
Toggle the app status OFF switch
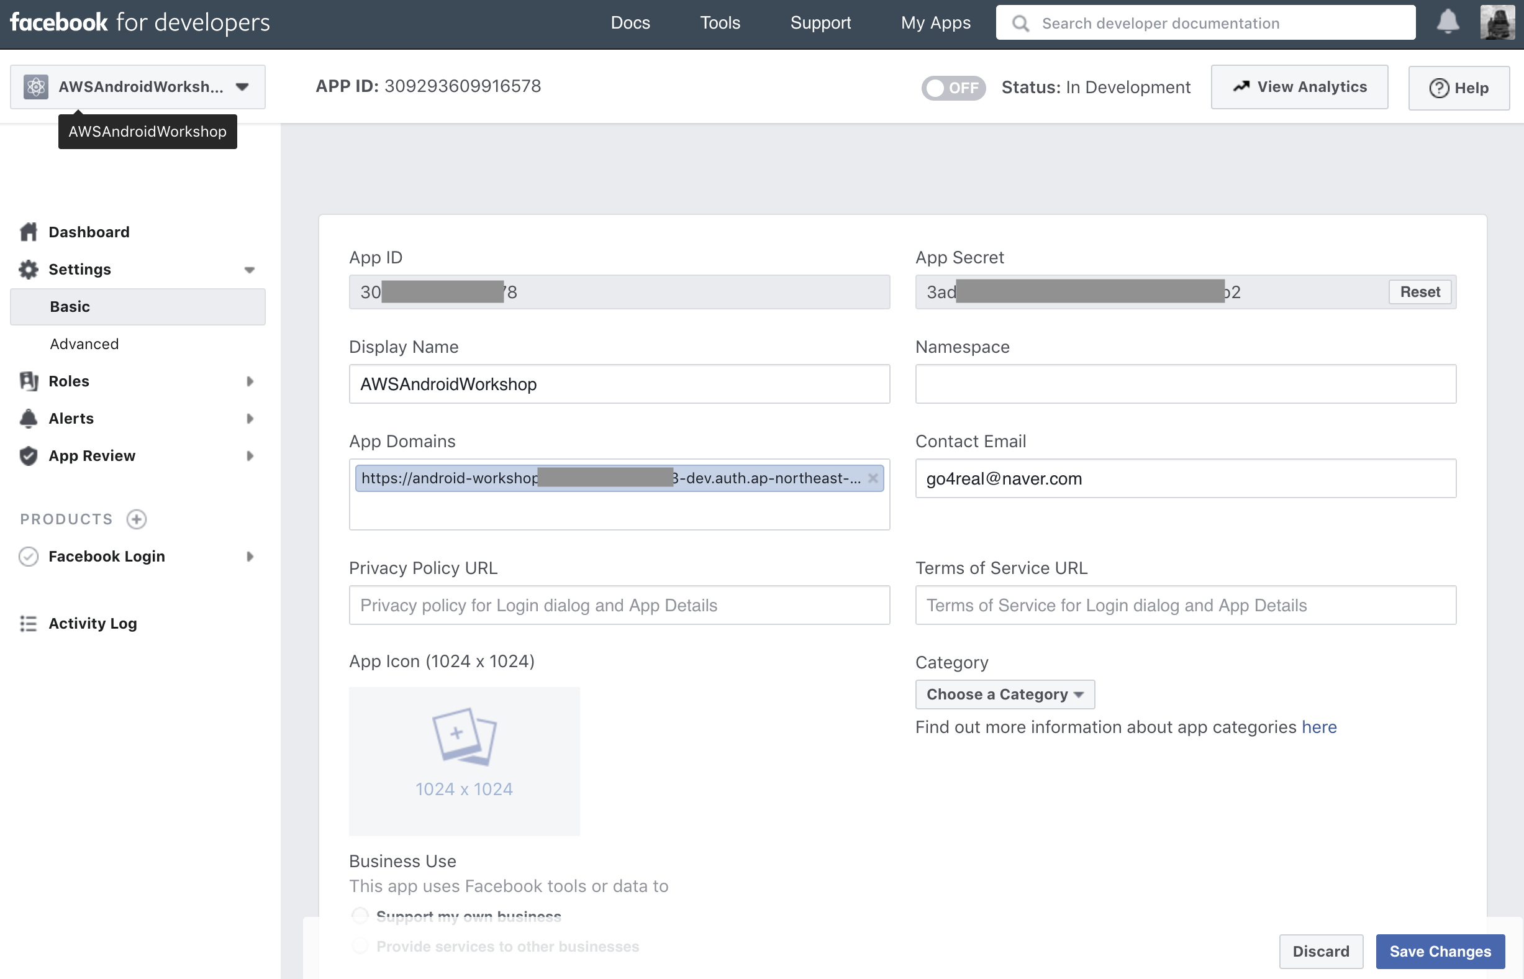(953, 88)
